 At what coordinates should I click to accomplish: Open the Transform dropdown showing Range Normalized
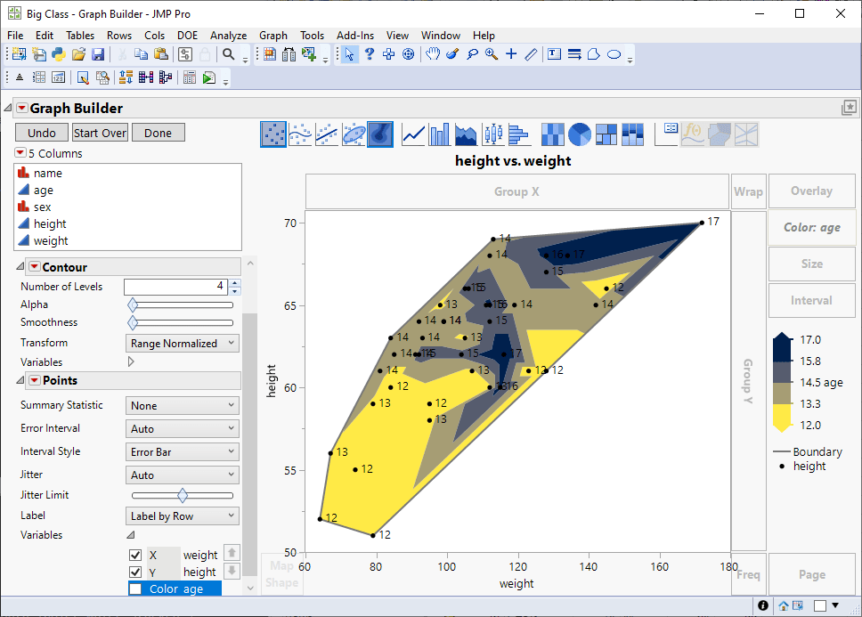[x=182, y=342]
